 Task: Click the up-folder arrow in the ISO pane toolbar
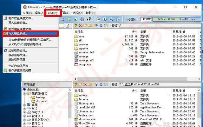pyautogui.click(x=76, y=25)
